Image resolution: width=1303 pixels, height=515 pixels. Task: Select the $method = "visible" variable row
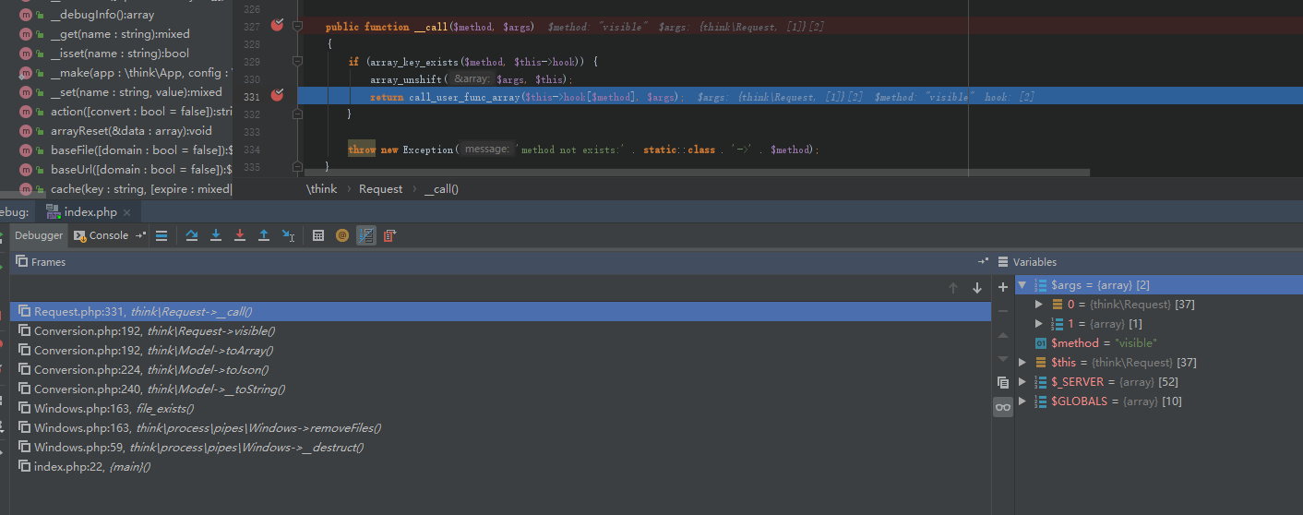1158,343
